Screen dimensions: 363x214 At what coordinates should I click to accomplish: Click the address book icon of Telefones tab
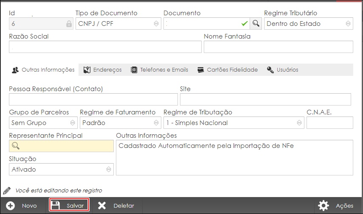(134, 70)
